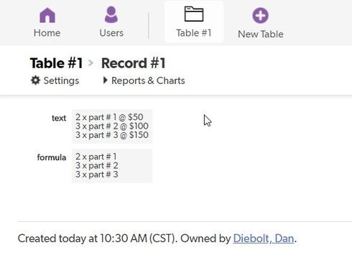
Task: Click the 'formula' field label
Action: [52, 157]
